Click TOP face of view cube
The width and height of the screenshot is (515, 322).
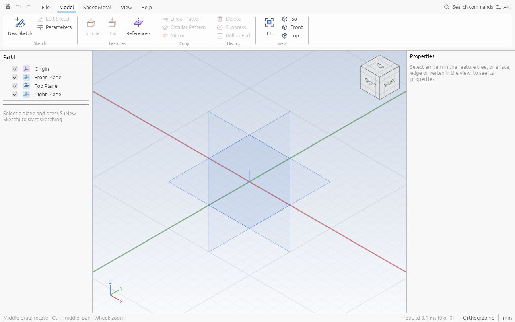(x=380, y=66)
